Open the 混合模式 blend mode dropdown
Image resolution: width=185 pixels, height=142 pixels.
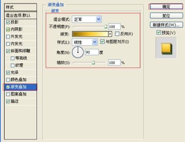click(87, 19)
